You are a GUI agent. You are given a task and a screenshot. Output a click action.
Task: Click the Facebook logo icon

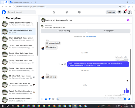pos(4,12)
